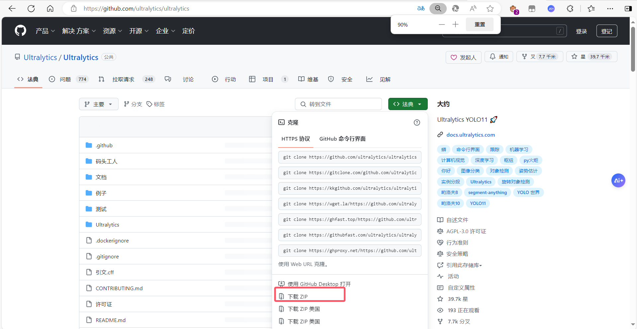
Task: Expand the 解决方案 navigation menu
Action: 79,31
